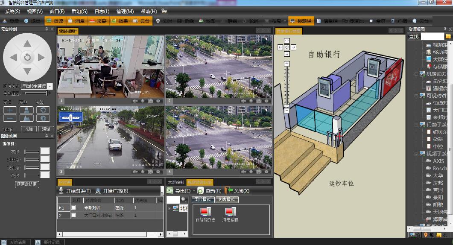453x245 pixels.
Task: Click the map zoom-in plus icon
Action: (x=287, y=64)
